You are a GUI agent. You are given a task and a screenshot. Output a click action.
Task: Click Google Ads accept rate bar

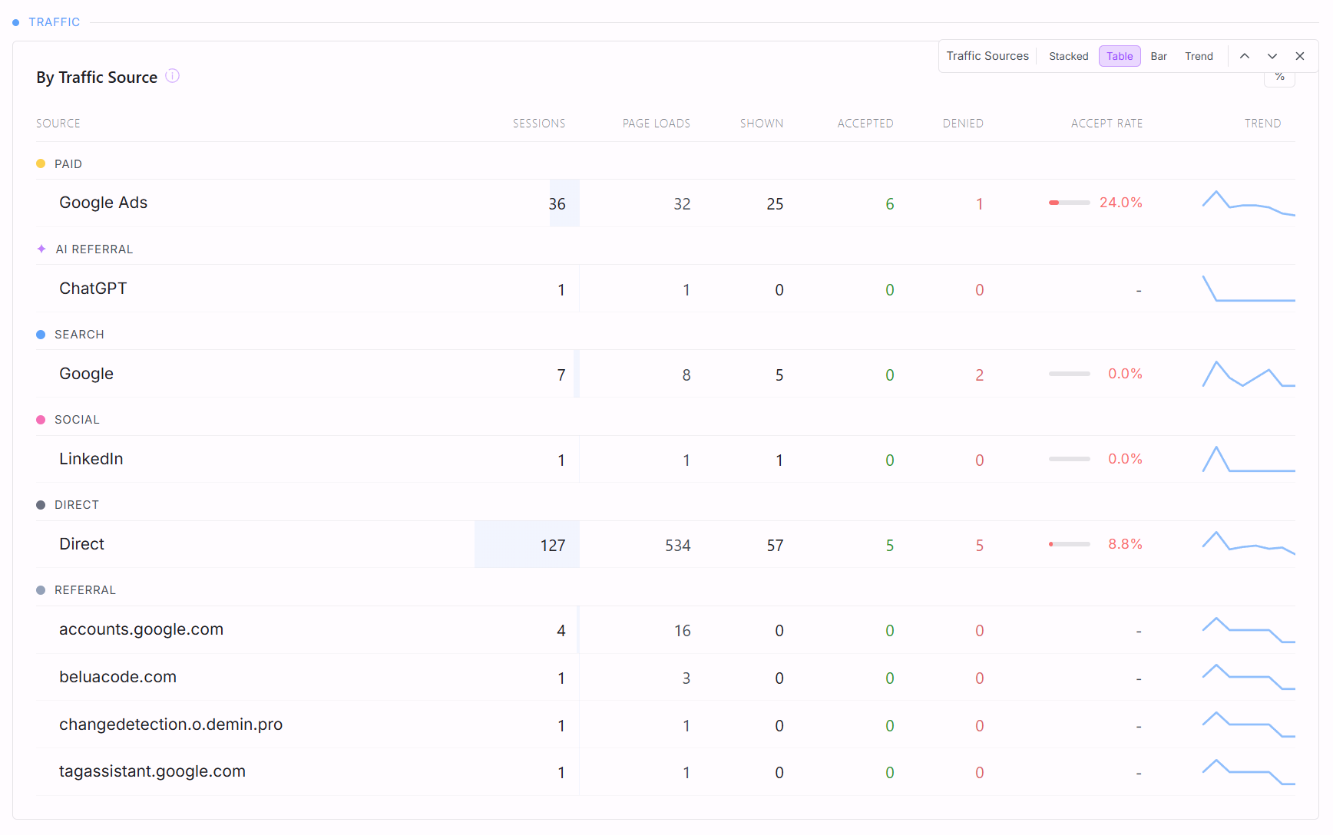[x=1070, y=203]
